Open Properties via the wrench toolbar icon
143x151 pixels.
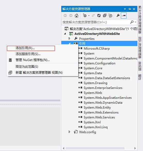coord(118,16)
